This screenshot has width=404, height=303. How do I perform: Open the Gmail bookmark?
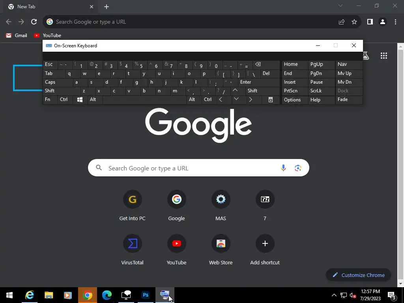(x=17, y=36)
